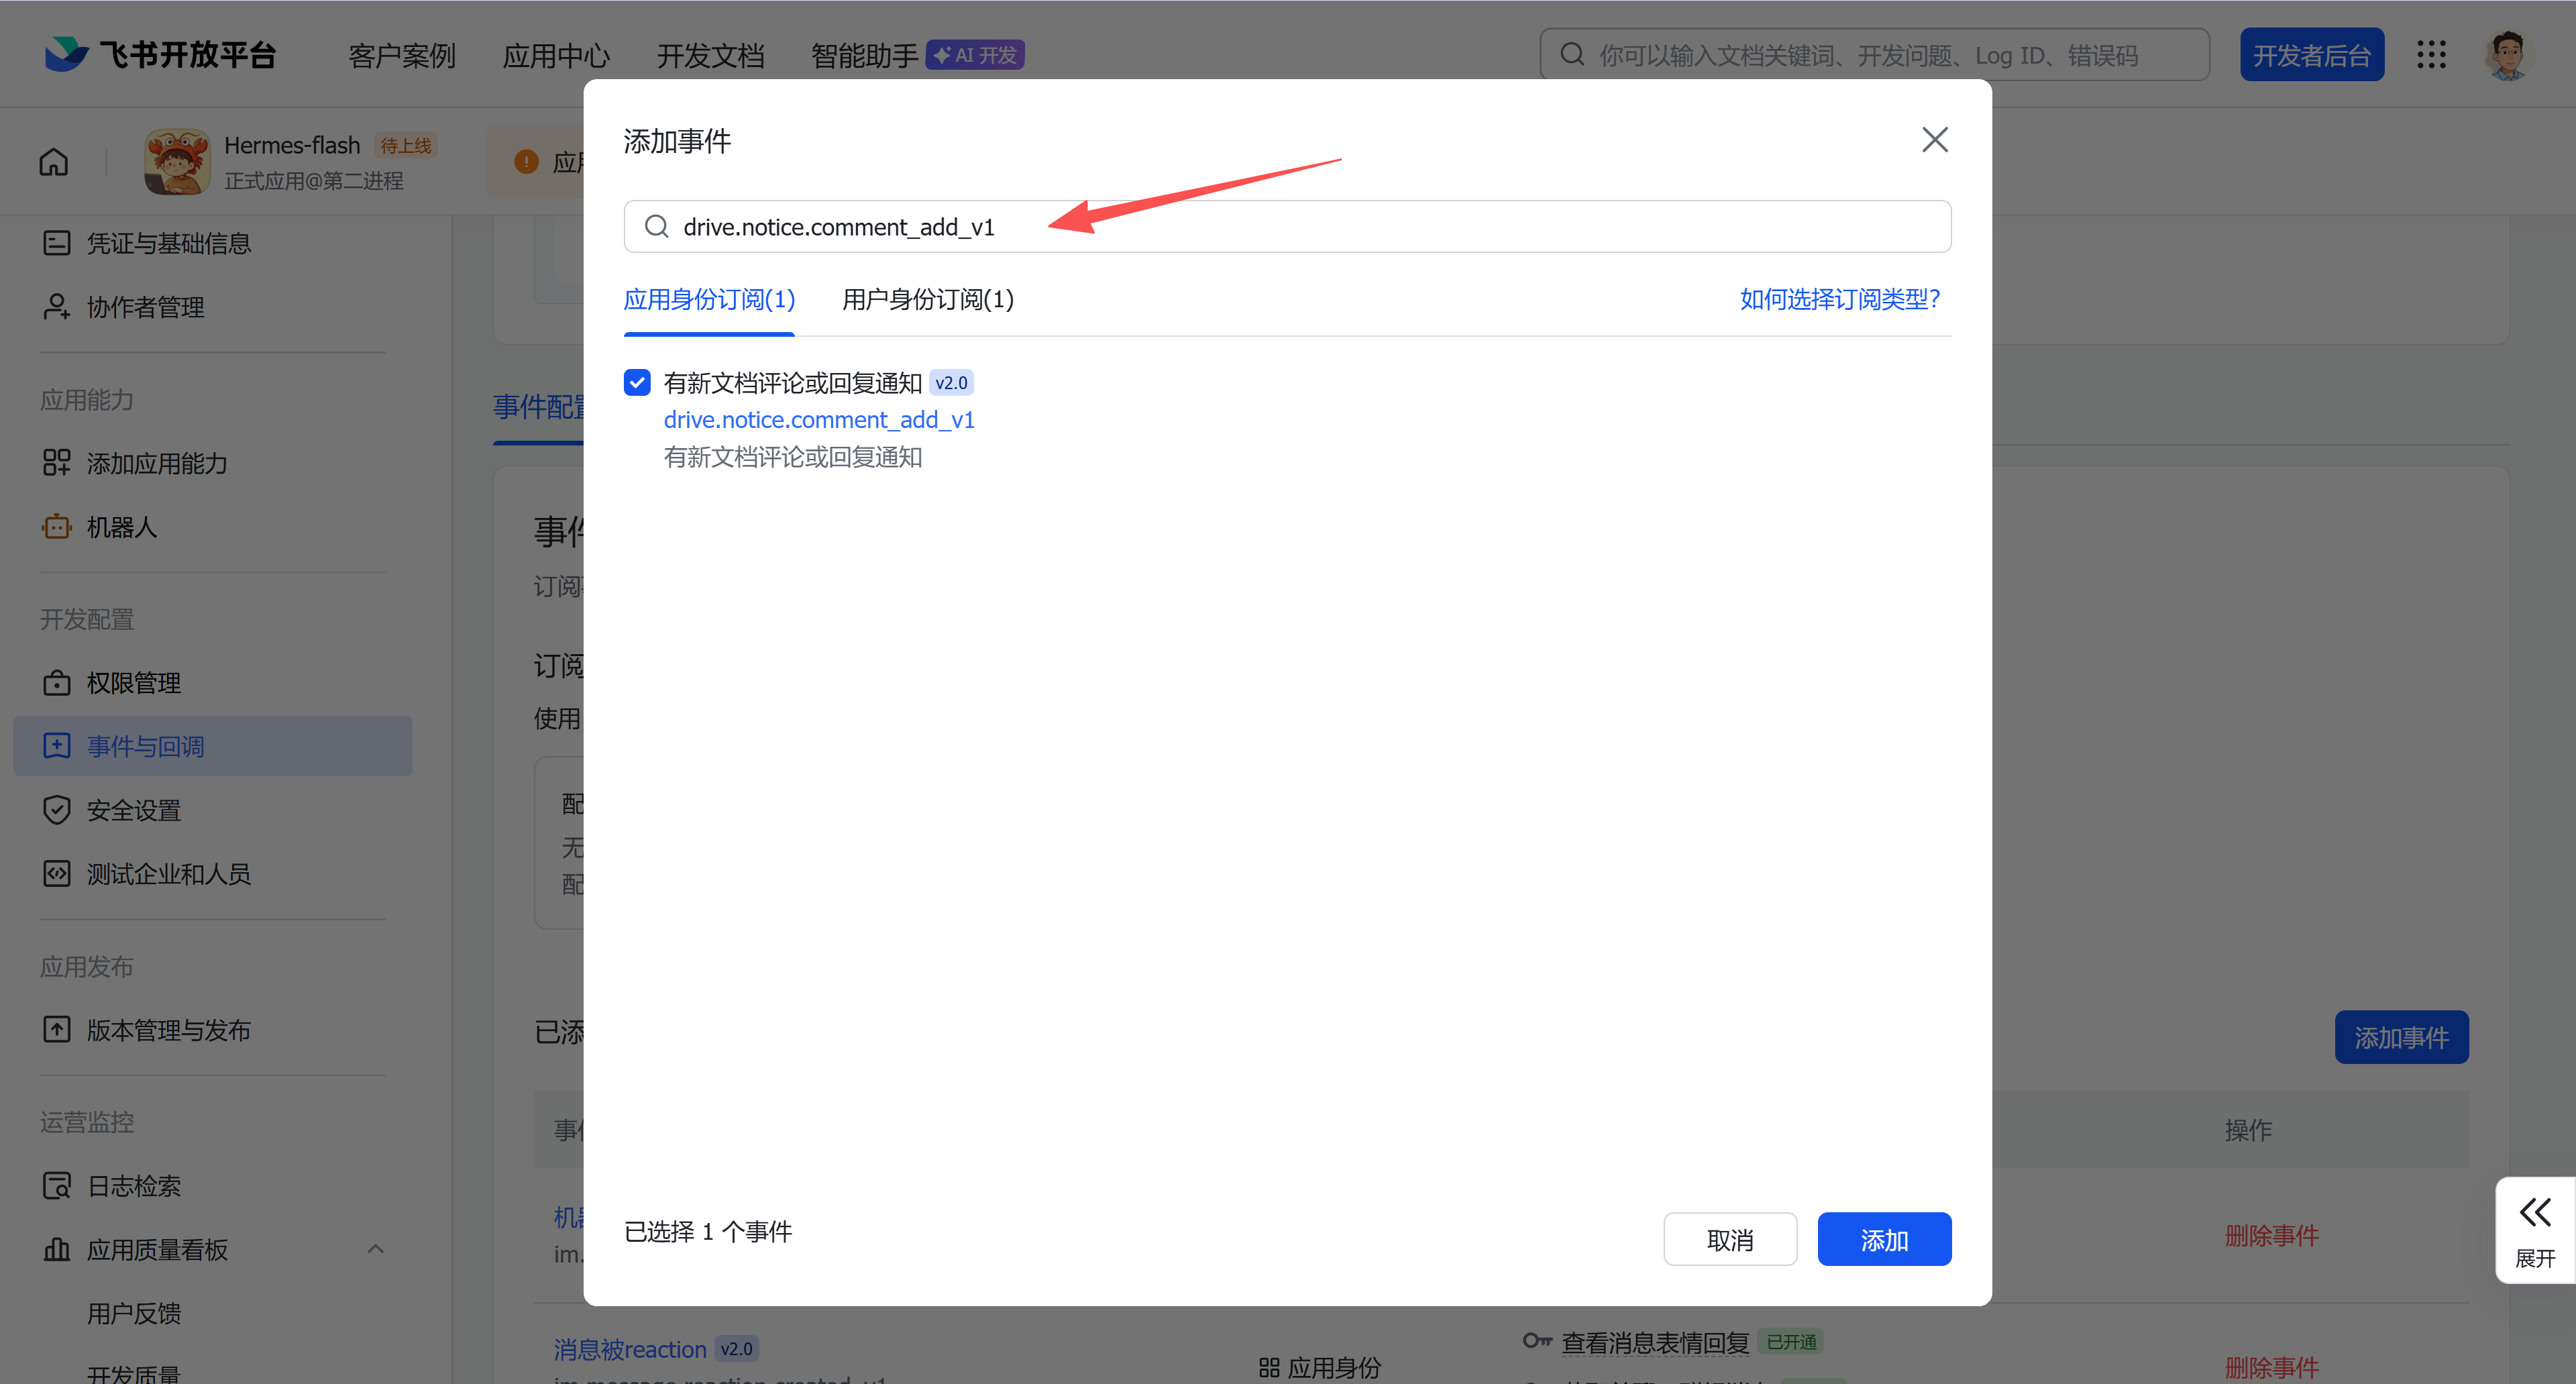Click the background 添加事件 button

[x=2401, y=1037]
